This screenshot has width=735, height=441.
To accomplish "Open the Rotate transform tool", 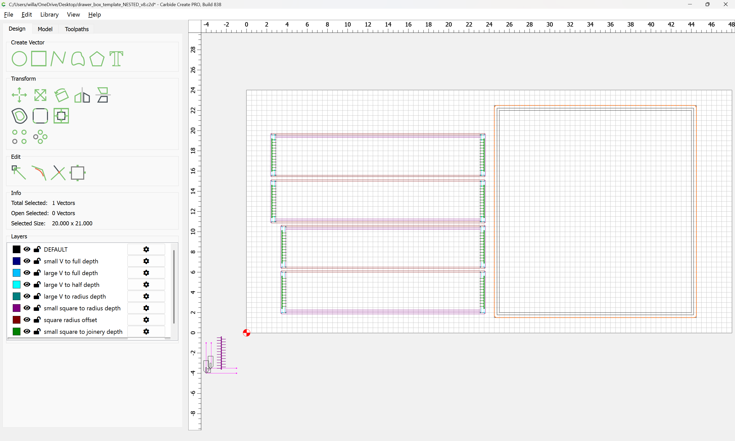I will 62,95.
